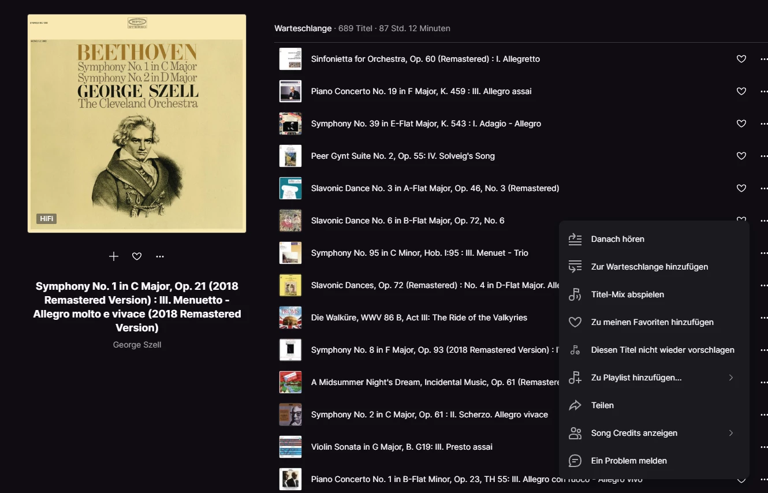The width and height of the screenshot is (768, 493).
Task: Click Die Walküre Ride of the Valkyries thumbnail
Action: tap(290, 318)
